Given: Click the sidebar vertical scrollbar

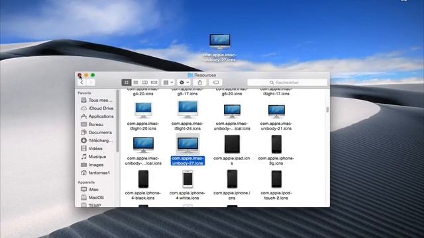Looking at the screenshot, I should pyautogui.click(x=117, y=121).
